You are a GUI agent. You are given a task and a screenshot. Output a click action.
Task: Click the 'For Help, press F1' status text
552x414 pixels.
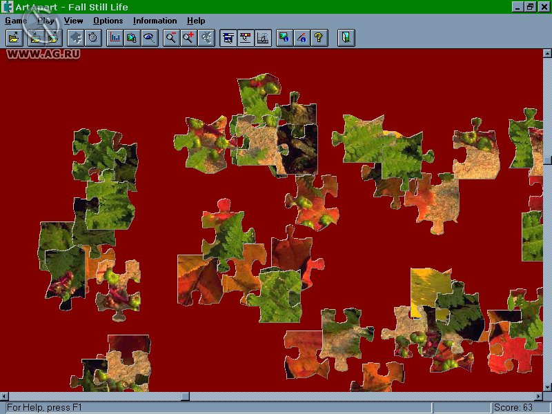tap(44, 408)
